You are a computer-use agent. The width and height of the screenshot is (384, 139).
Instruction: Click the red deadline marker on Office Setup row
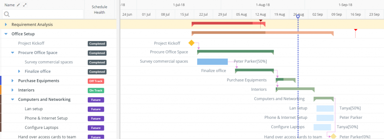pos(355,30)
